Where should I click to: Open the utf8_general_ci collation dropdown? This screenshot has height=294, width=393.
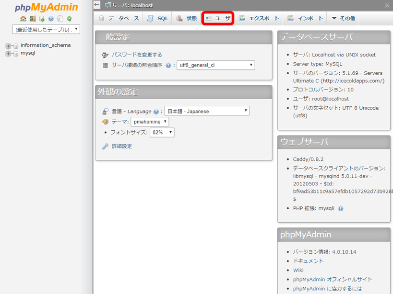click(216, 65)
